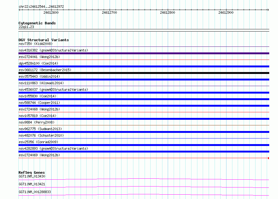Open variant nsv962775 (Sudmant2013)
278x199 pixels.
pos(40,129)
